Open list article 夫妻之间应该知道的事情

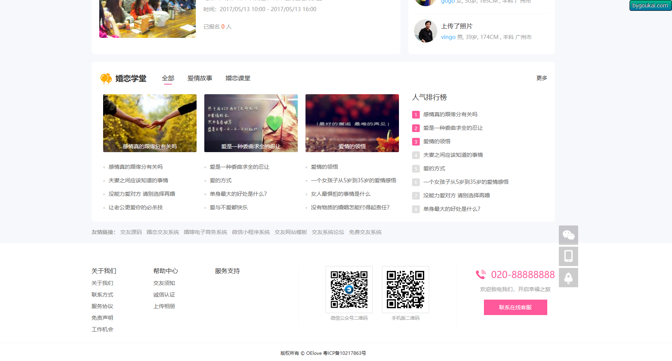coord(138,181)
